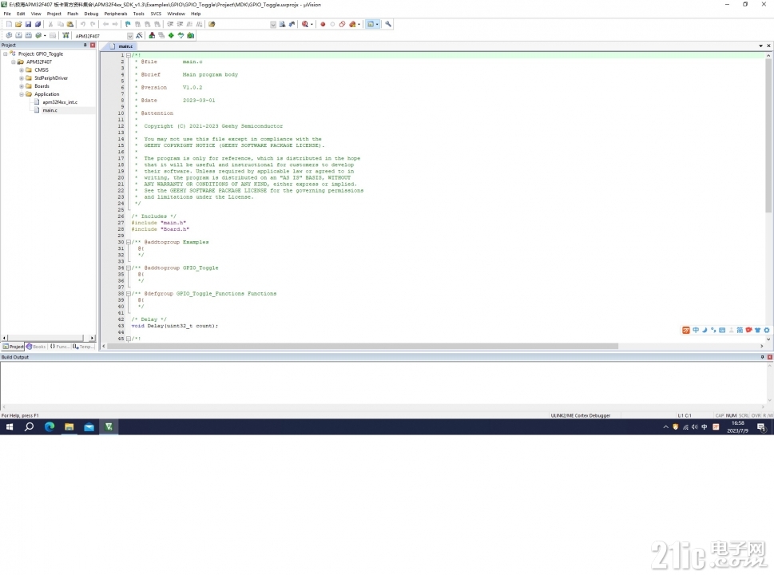Screen dimensions: 774x575
Task: Expand the CMSIS folder
Action: tap(22, 70)
